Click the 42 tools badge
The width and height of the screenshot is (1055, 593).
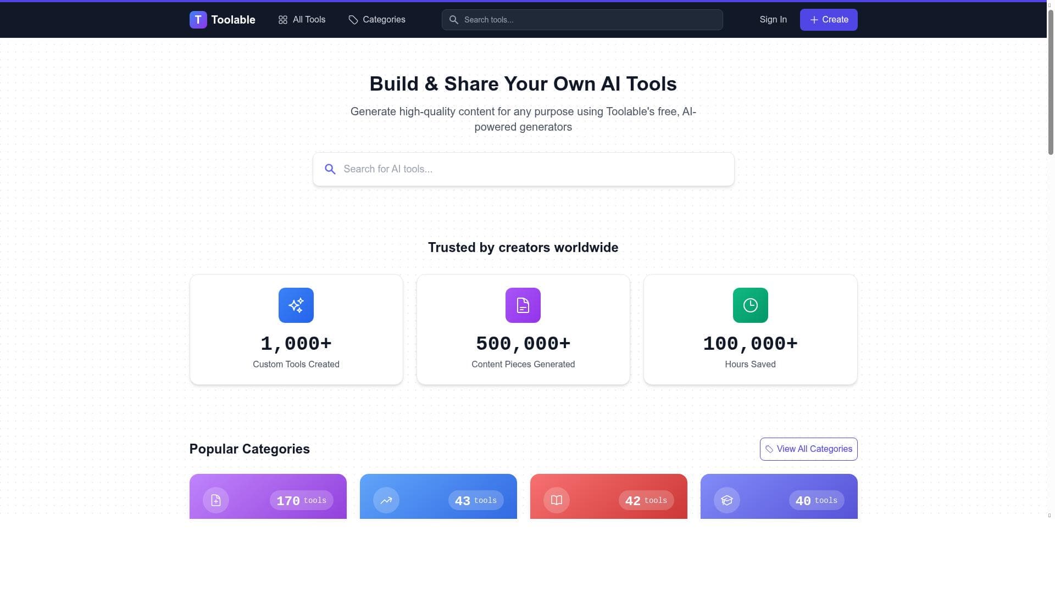click(x=646, y=500)
